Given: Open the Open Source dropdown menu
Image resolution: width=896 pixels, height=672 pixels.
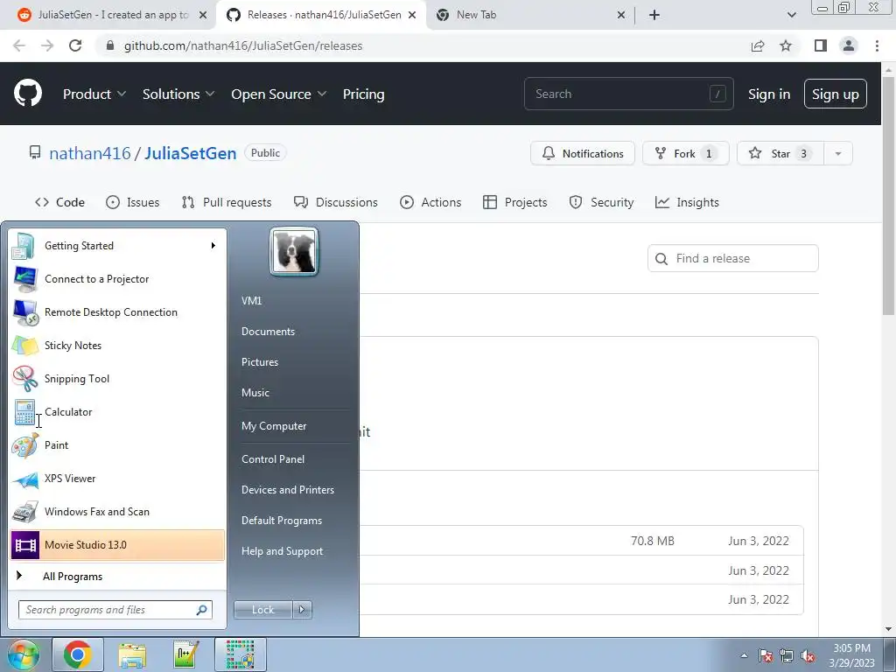Looking at the screenshot, I should pyautogui.click(x=279, y=94).
